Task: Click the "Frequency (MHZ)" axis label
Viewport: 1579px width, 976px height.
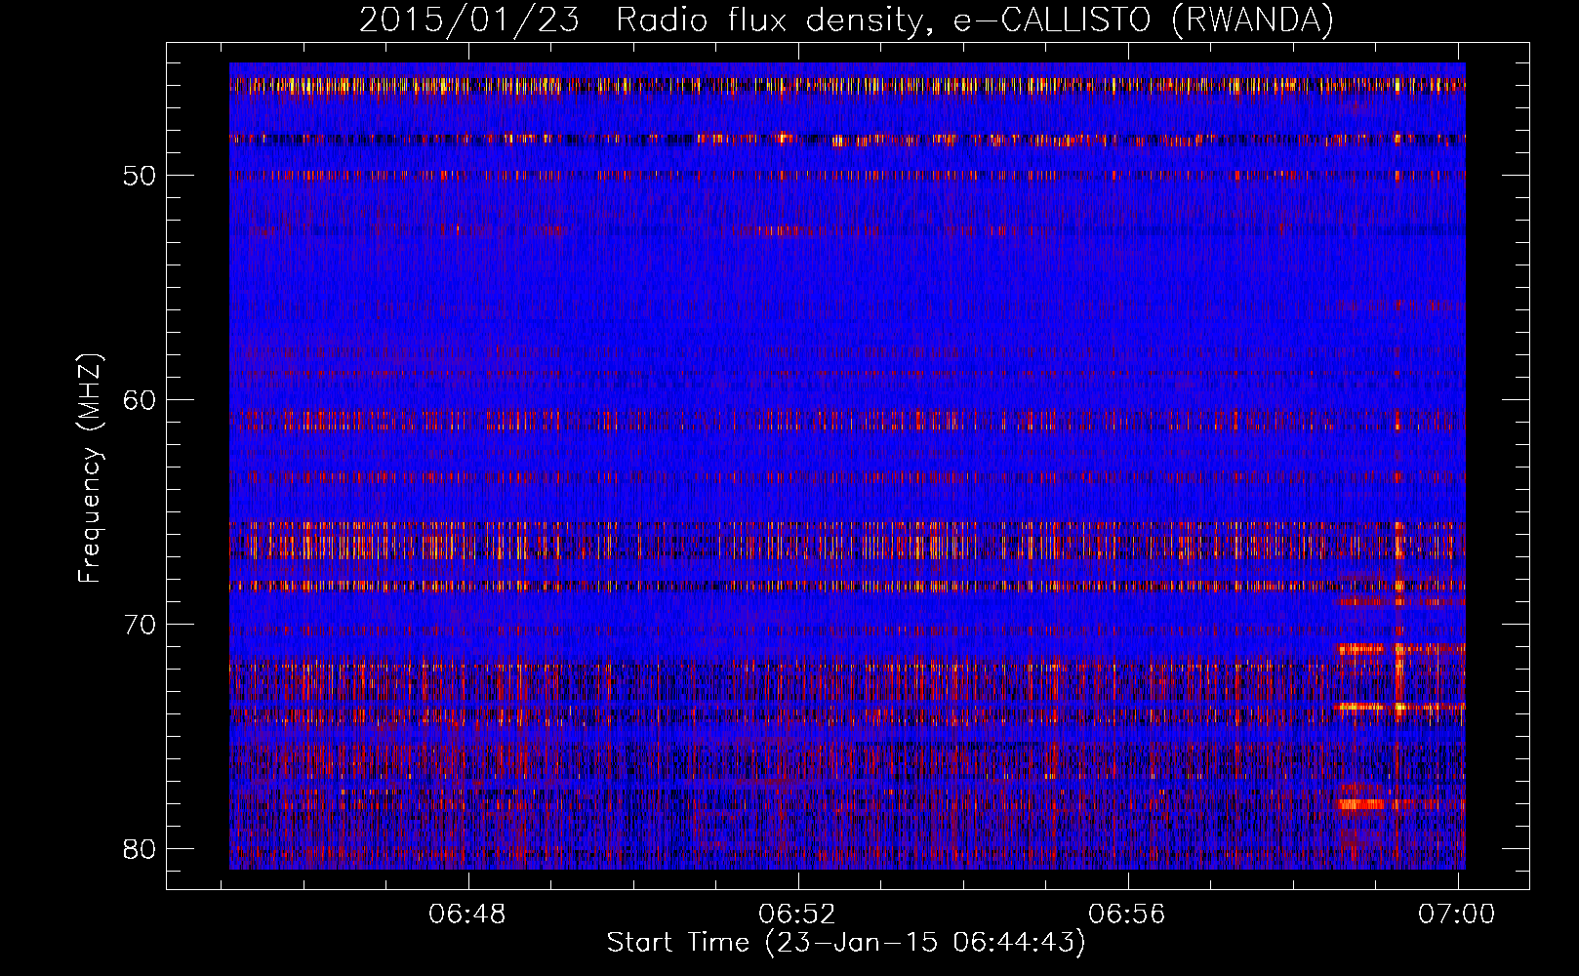Action: click(90, 468)
